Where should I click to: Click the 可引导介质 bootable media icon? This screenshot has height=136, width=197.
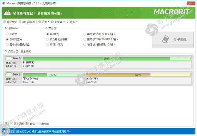pyautogui.click(x=20, y=22)
